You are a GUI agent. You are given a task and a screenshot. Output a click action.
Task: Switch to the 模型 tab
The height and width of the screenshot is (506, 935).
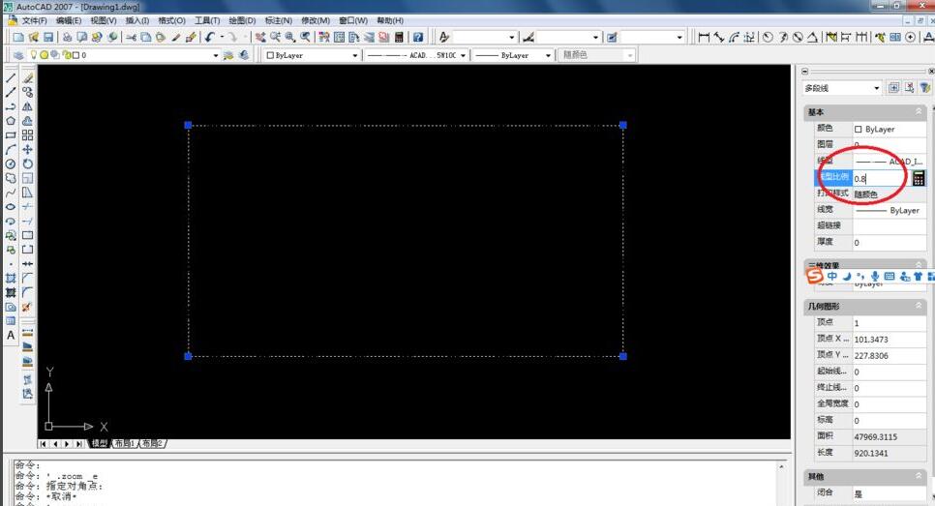pos(99,443)
